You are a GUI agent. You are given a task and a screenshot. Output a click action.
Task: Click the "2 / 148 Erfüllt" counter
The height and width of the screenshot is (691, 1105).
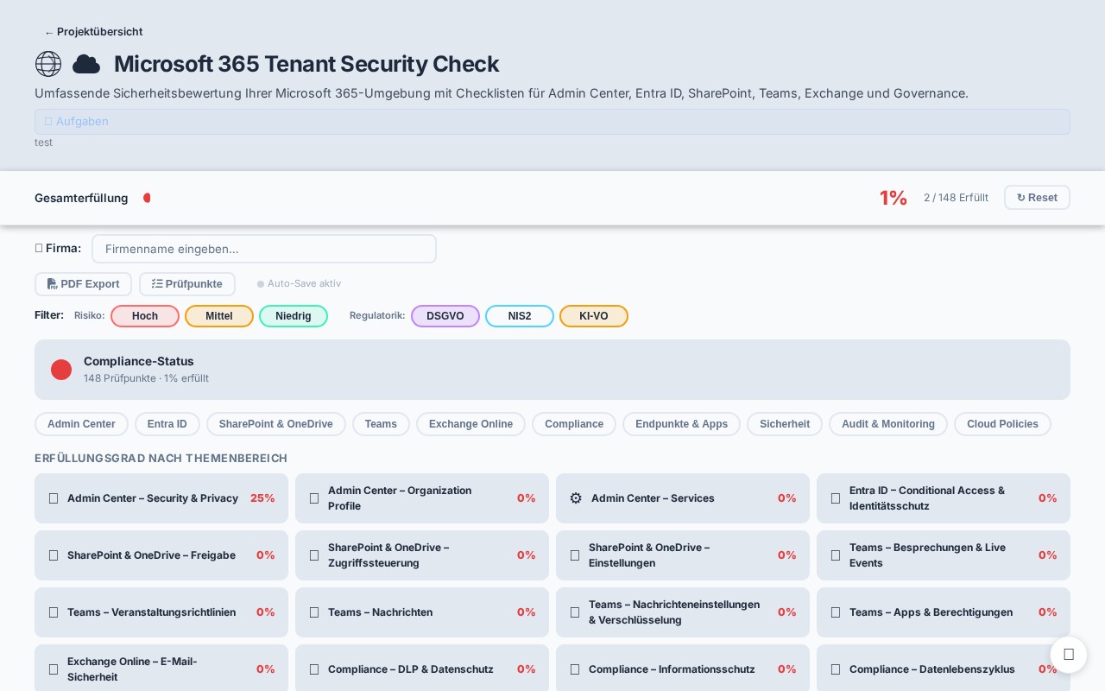(x=956, y=198)
